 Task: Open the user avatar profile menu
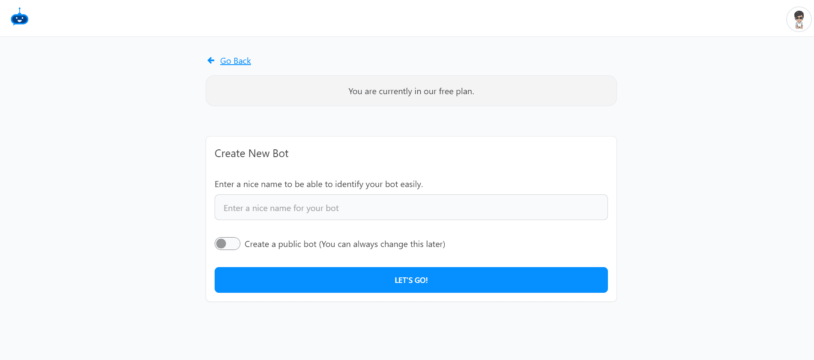tap(799, 19)
